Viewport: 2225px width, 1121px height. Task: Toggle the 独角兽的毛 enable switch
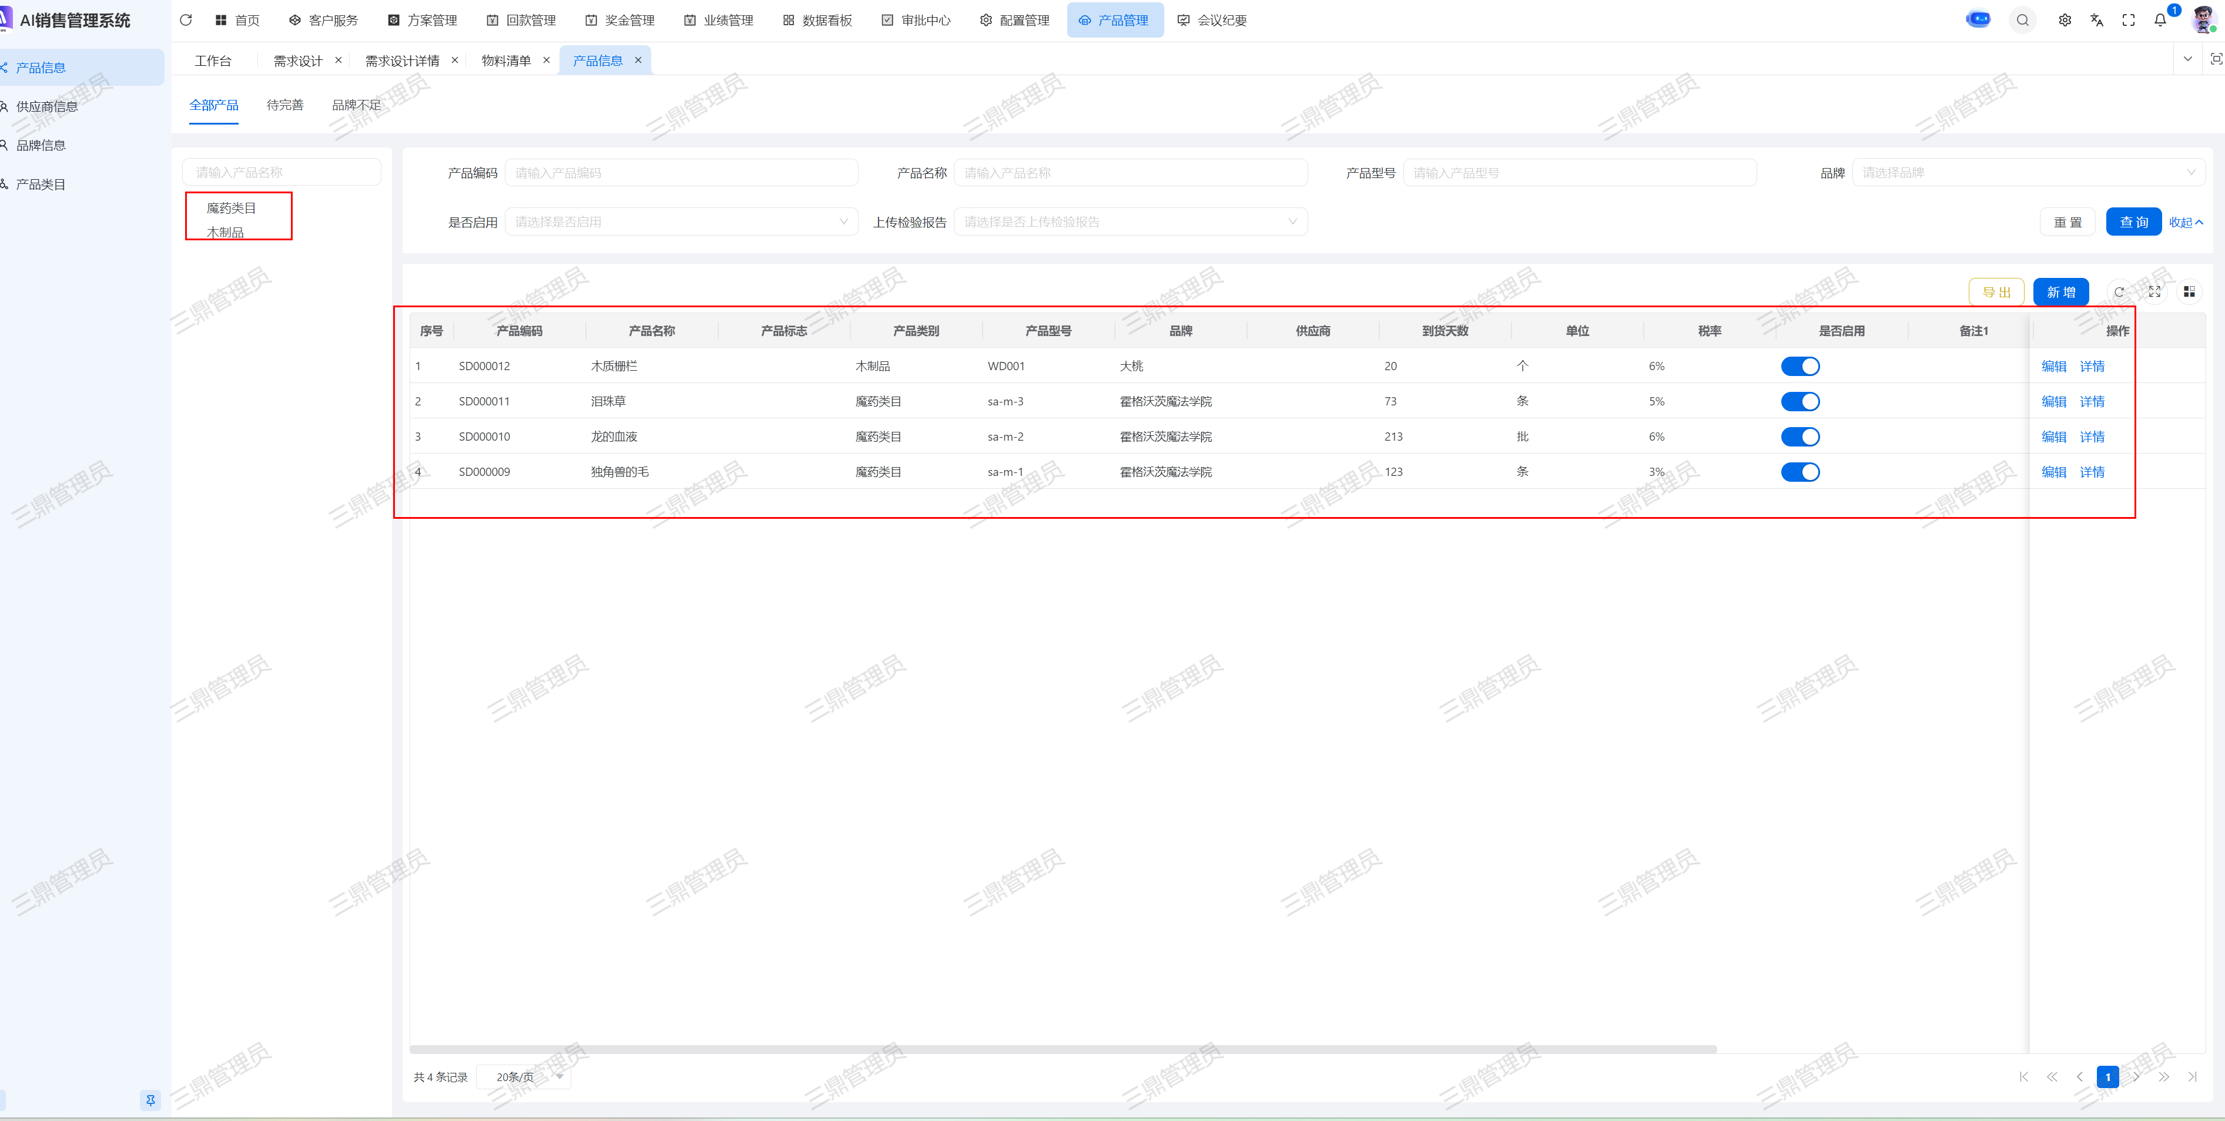(x=1800, y=472)
